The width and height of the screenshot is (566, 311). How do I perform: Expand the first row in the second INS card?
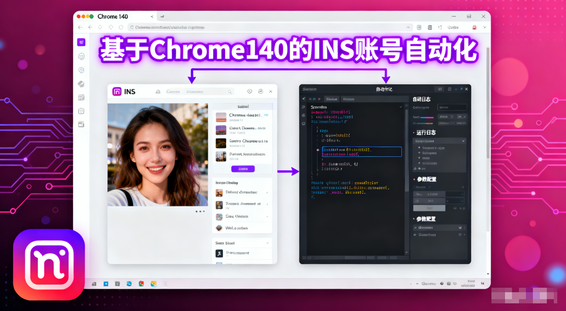[x=267, y=192]
